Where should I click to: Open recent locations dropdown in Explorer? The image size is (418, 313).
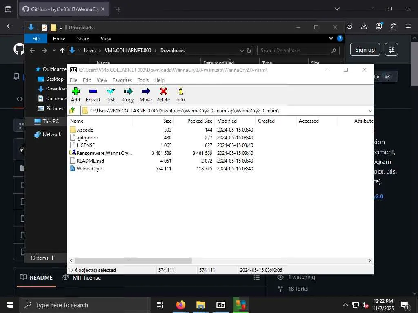coord(54,51)
